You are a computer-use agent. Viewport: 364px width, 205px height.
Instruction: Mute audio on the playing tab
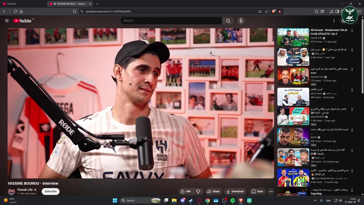pyautogui.click(x=55, y=4)
